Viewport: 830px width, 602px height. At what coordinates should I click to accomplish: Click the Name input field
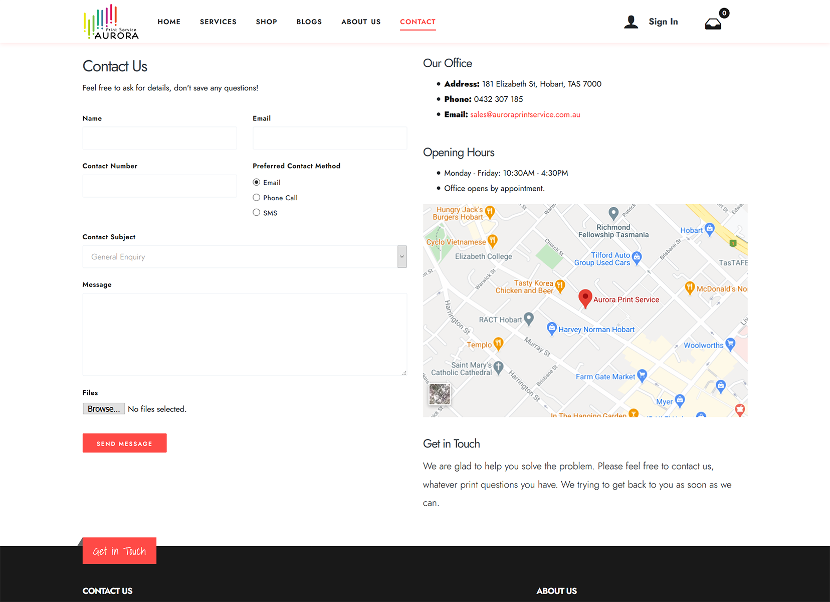160,138
